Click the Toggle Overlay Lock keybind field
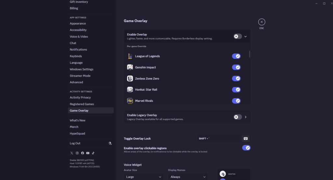The width and height of the screenshot is (333, 180). tap(219, 139)
